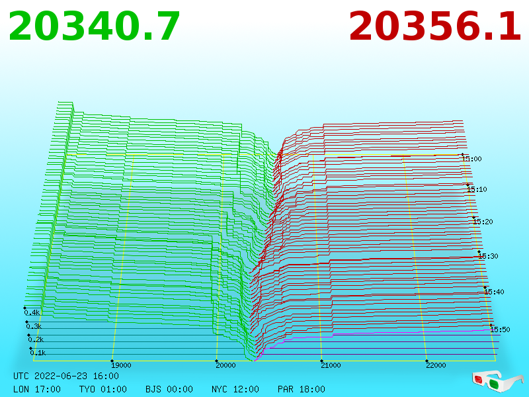
Task: Click the 20000 price axis label
Action: point(225,365)
